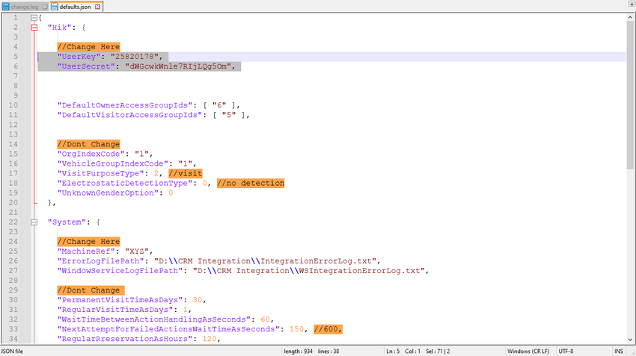Place the cursor on the "MachineRef" key

click(88, 251)
